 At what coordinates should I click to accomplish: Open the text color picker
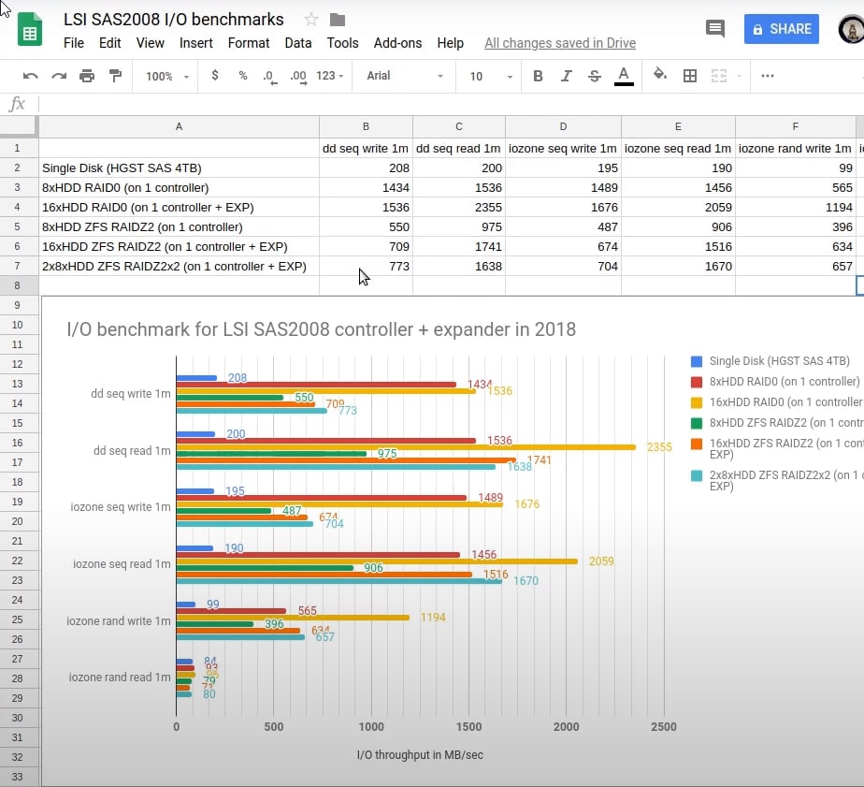pos(624,76)
